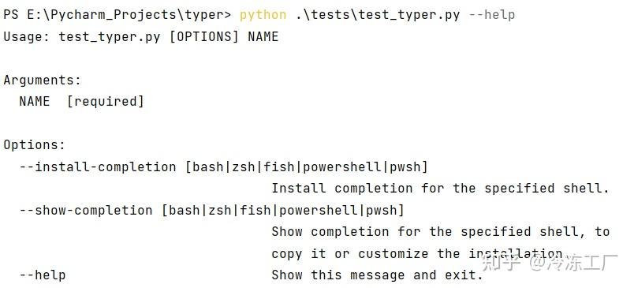Image resolution: width=634 pixels, height=288 pixels.
Task: Click 'copy it or customize the installation' line
Action: coord(417,253)
